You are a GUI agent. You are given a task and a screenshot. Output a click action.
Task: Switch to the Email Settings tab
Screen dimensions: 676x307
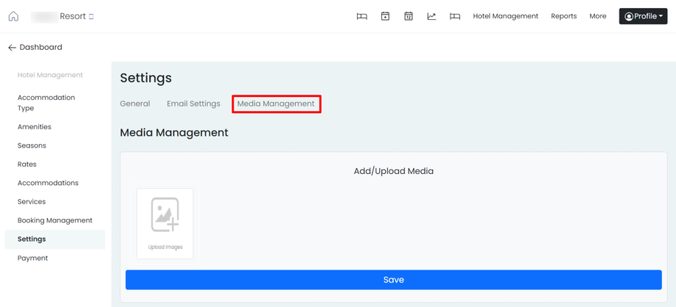tap(193, 104)
